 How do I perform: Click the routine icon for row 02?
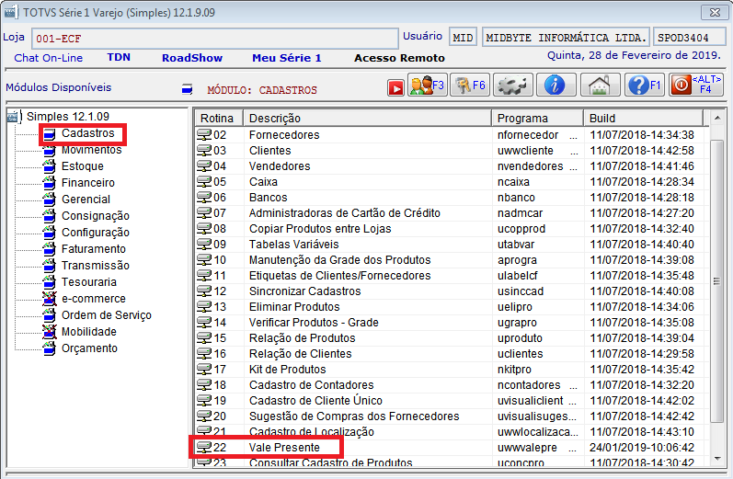[204, 135]
